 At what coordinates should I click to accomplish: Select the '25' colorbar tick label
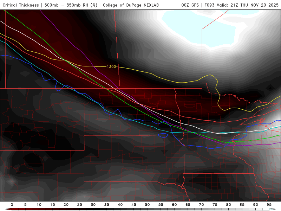80,205
